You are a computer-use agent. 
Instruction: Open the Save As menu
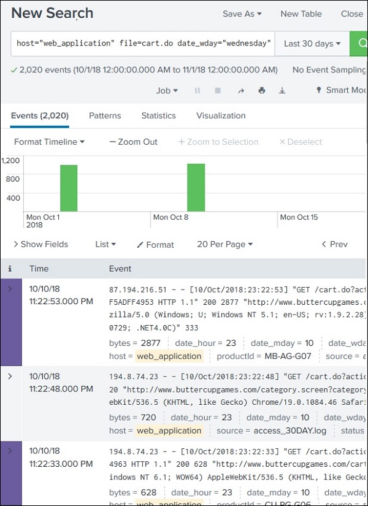(x=242, y=13)
